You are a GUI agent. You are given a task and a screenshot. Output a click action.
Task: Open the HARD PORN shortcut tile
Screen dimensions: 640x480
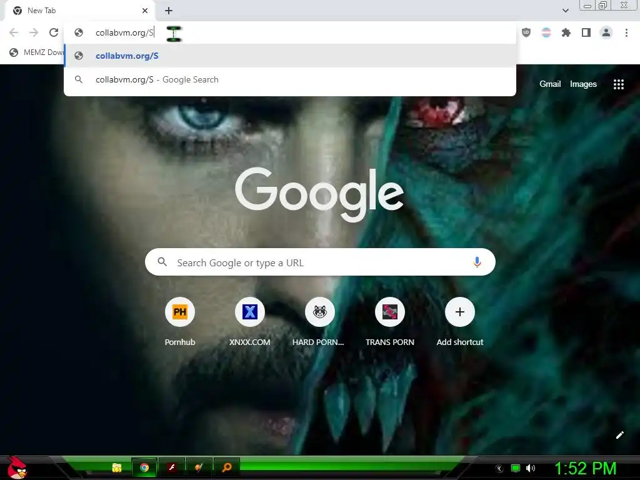(319, 322)
